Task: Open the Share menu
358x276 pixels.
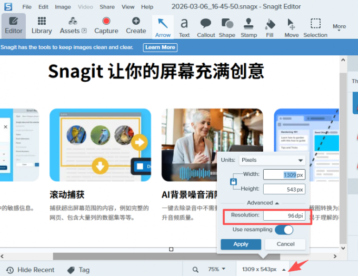Action: [x=107, y=7]
